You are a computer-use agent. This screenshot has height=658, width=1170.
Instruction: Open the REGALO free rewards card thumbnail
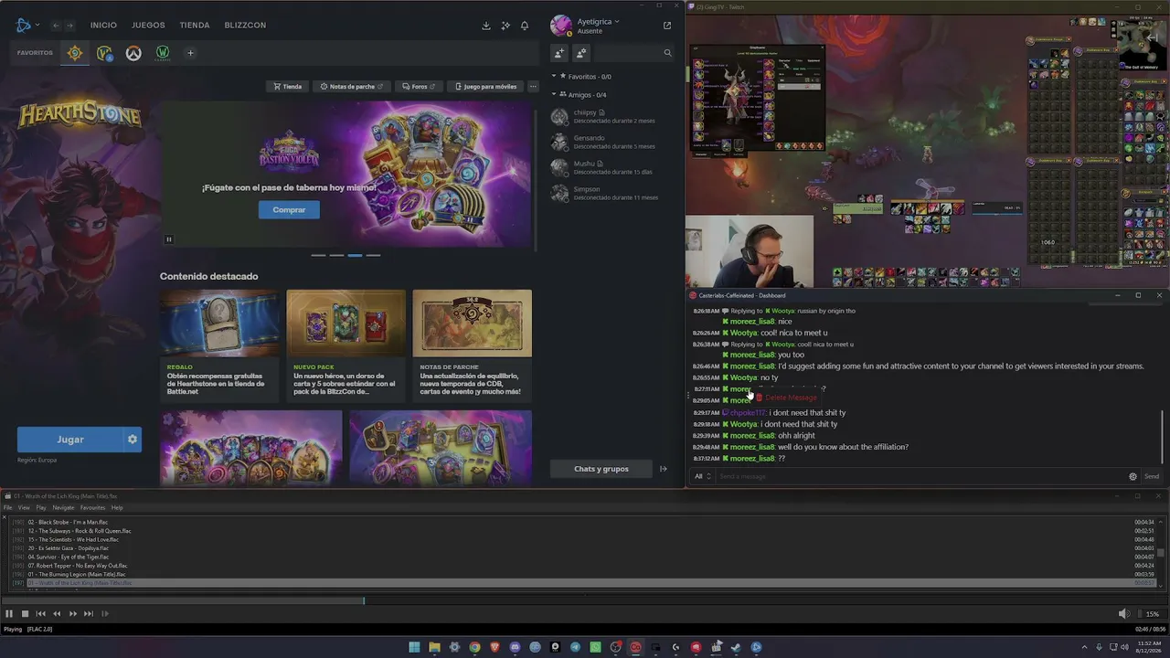point(219,324)
